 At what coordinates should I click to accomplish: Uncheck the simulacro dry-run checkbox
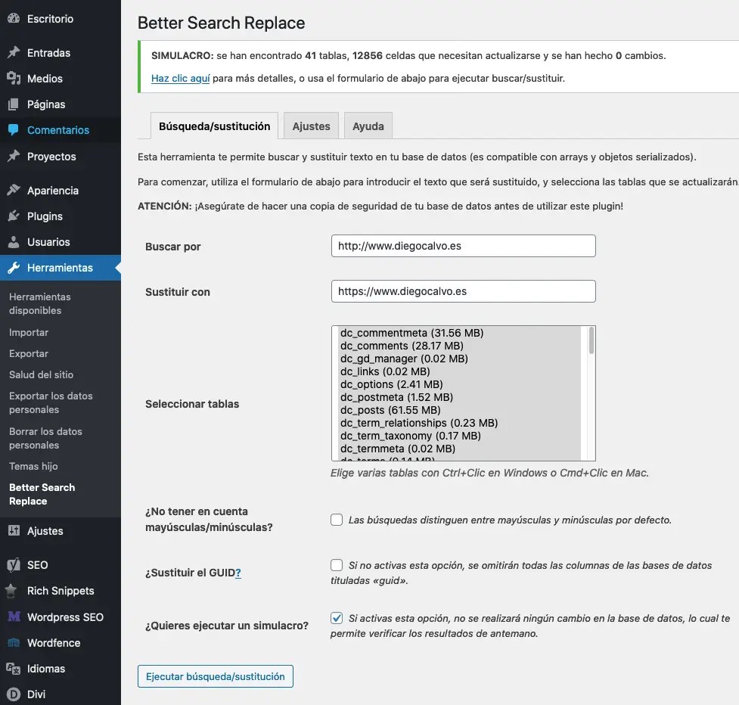[x=337, y=618]
